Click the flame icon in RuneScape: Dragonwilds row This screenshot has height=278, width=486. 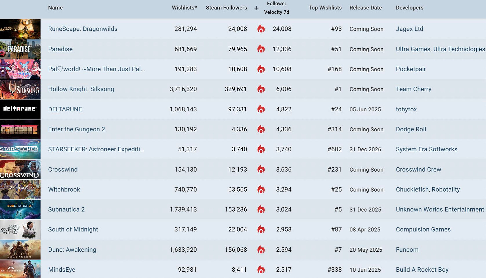[261, 29]
